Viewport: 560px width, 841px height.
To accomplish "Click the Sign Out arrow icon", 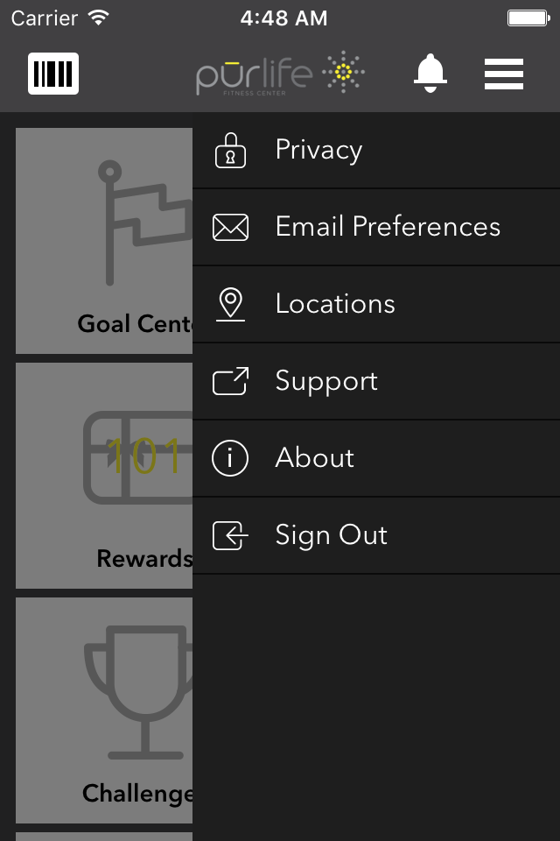I will (230, 535).
